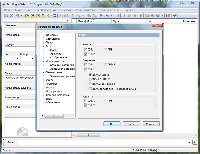Click the Отменить button
This screenshot has height=154, width=200.
point(132,124)
